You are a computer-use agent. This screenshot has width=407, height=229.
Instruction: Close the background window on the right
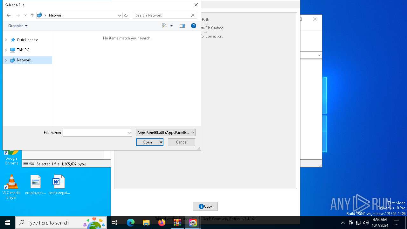click(315, 19)
